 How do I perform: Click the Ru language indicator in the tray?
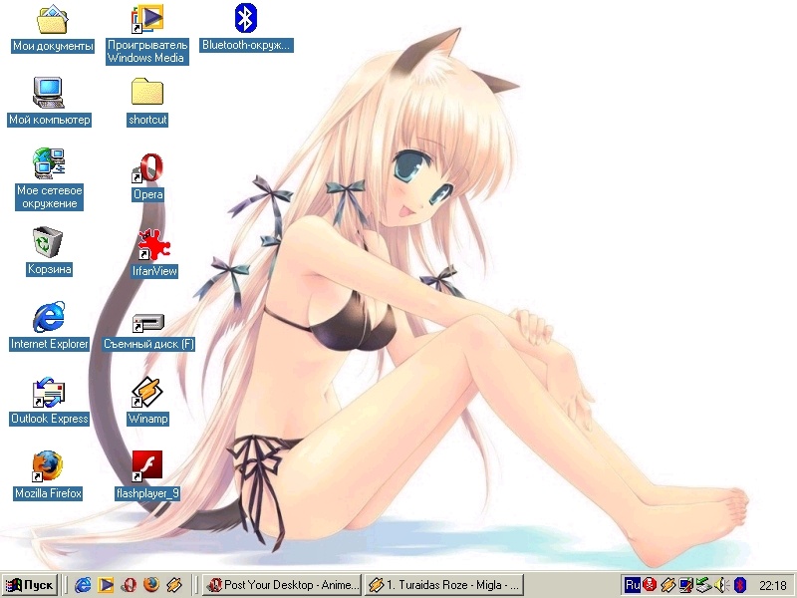click(x=633, y=585)
